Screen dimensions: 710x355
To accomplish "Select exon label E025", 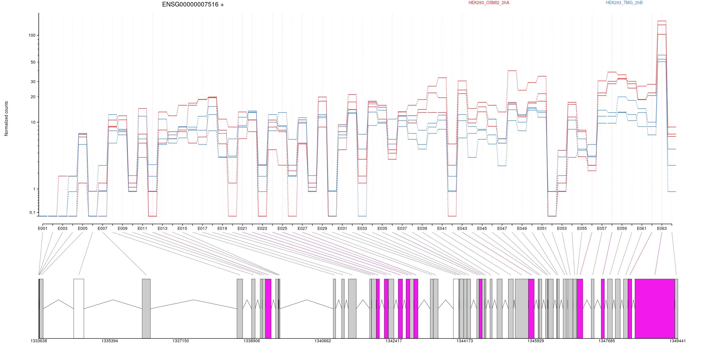I will point(282,228).
